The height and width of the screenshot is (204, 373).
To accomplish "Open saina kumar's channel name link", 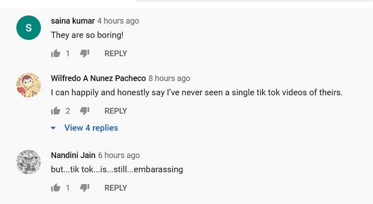I will pyautogui.click(x=73, y=21).
